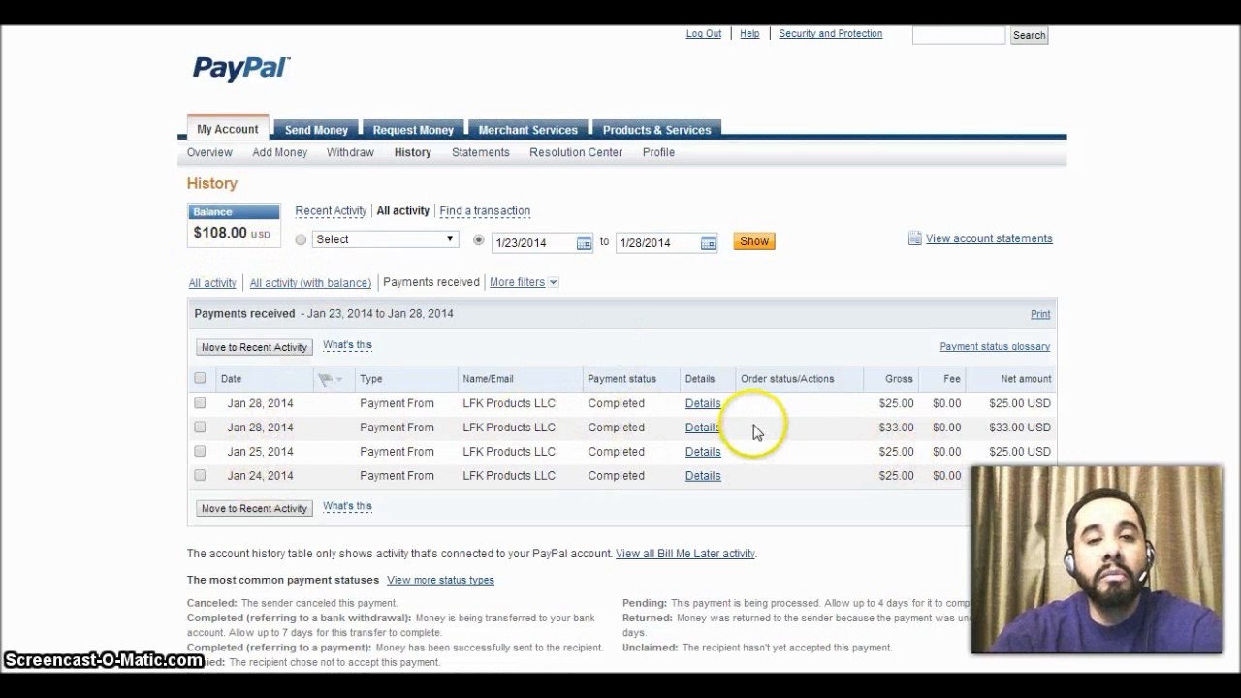Open Details for the Jan 28 $25.00 payment

point(703,403)
